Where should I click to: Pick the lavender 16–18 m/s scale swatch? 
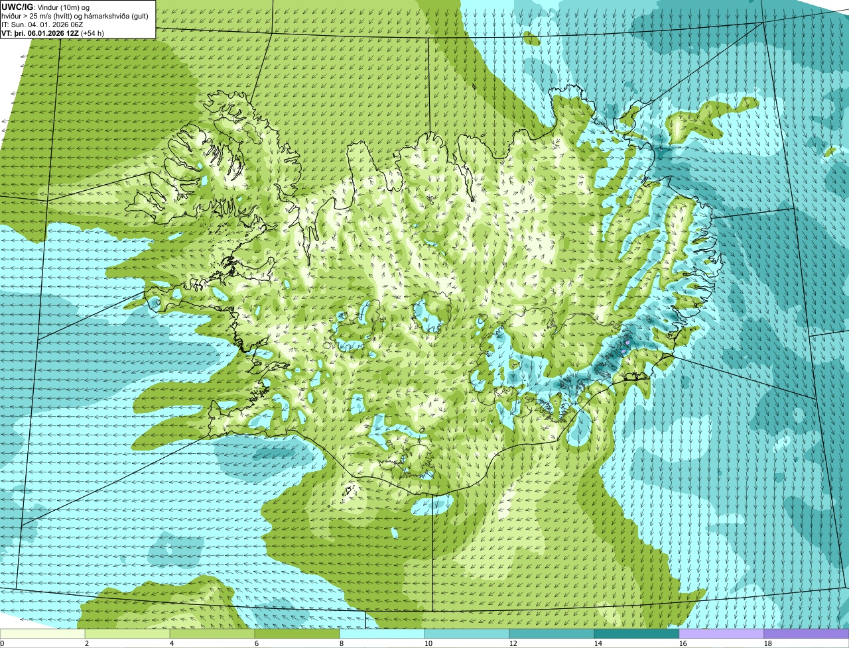722,633
